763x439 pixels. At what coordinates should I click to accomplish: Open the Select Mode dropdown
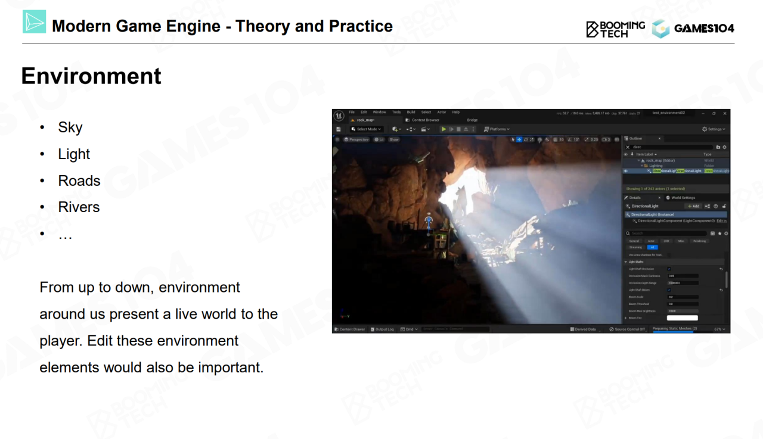pyautogui.click(x=366, y=129)
